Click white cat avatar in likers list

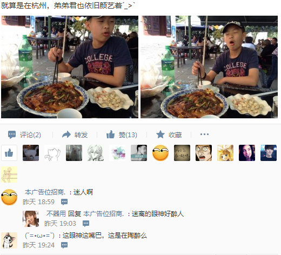tap(31, 153)
